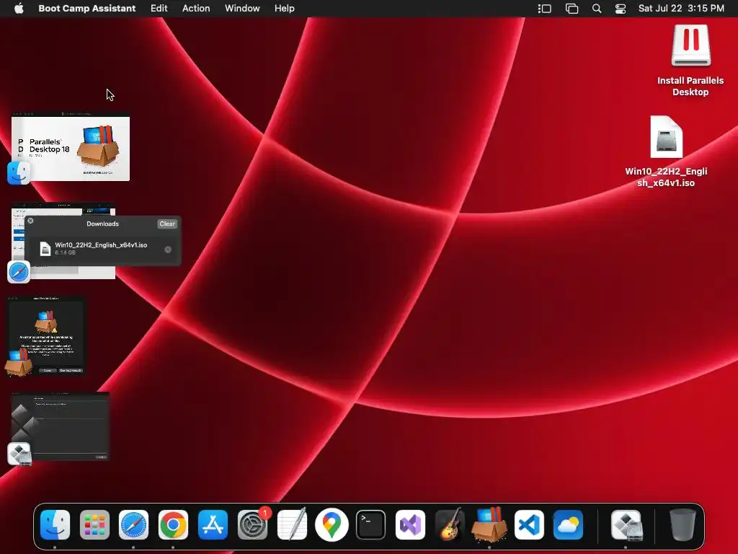
Task: Open Launchpad in the Dock
Action: tap(94, 524)
